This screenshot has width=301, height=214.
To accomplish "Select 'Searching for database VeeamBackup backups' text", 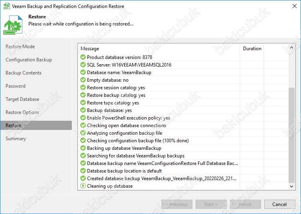I will tap(136, 155).
